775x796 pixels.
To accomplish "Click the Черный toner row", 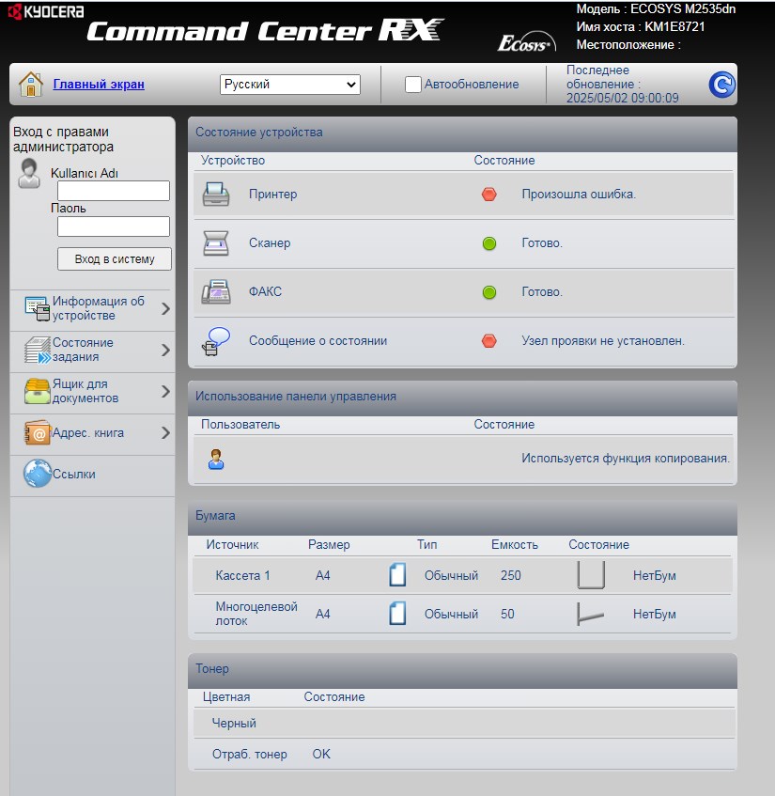I will coord(464,724).
